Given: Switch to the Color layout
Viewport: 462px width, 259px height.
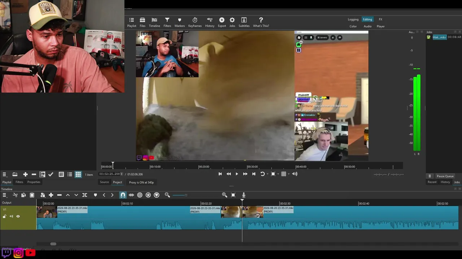Looking at the screenshot, I should 353,26.
